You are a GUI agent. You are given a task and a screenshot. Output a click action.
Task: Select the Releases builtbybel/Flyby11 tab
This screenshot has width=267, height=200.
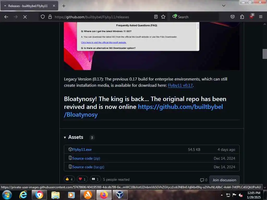29,6
